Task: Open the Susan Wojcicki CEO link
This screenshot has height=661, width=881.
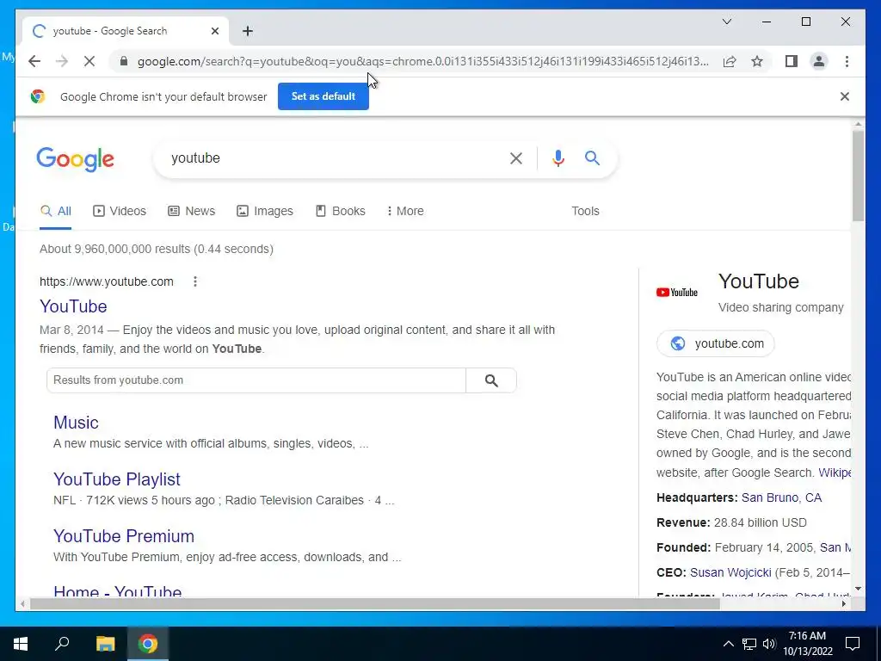Action: tap(730, 572)
